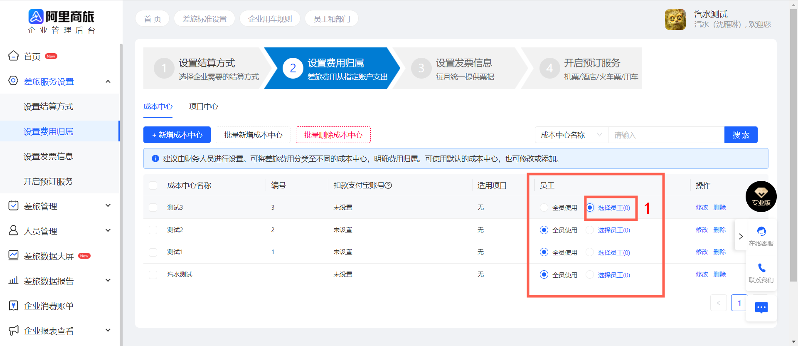The height and width of the screenshot is (346, 798).
Task: Open the 差旅标准设置 top tab
Action: click(204, 19)
